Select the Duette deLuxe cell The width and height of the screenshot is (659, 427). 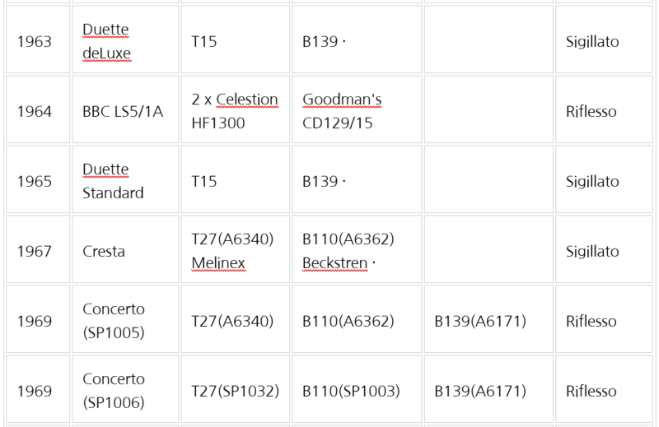tap(106, 41)
